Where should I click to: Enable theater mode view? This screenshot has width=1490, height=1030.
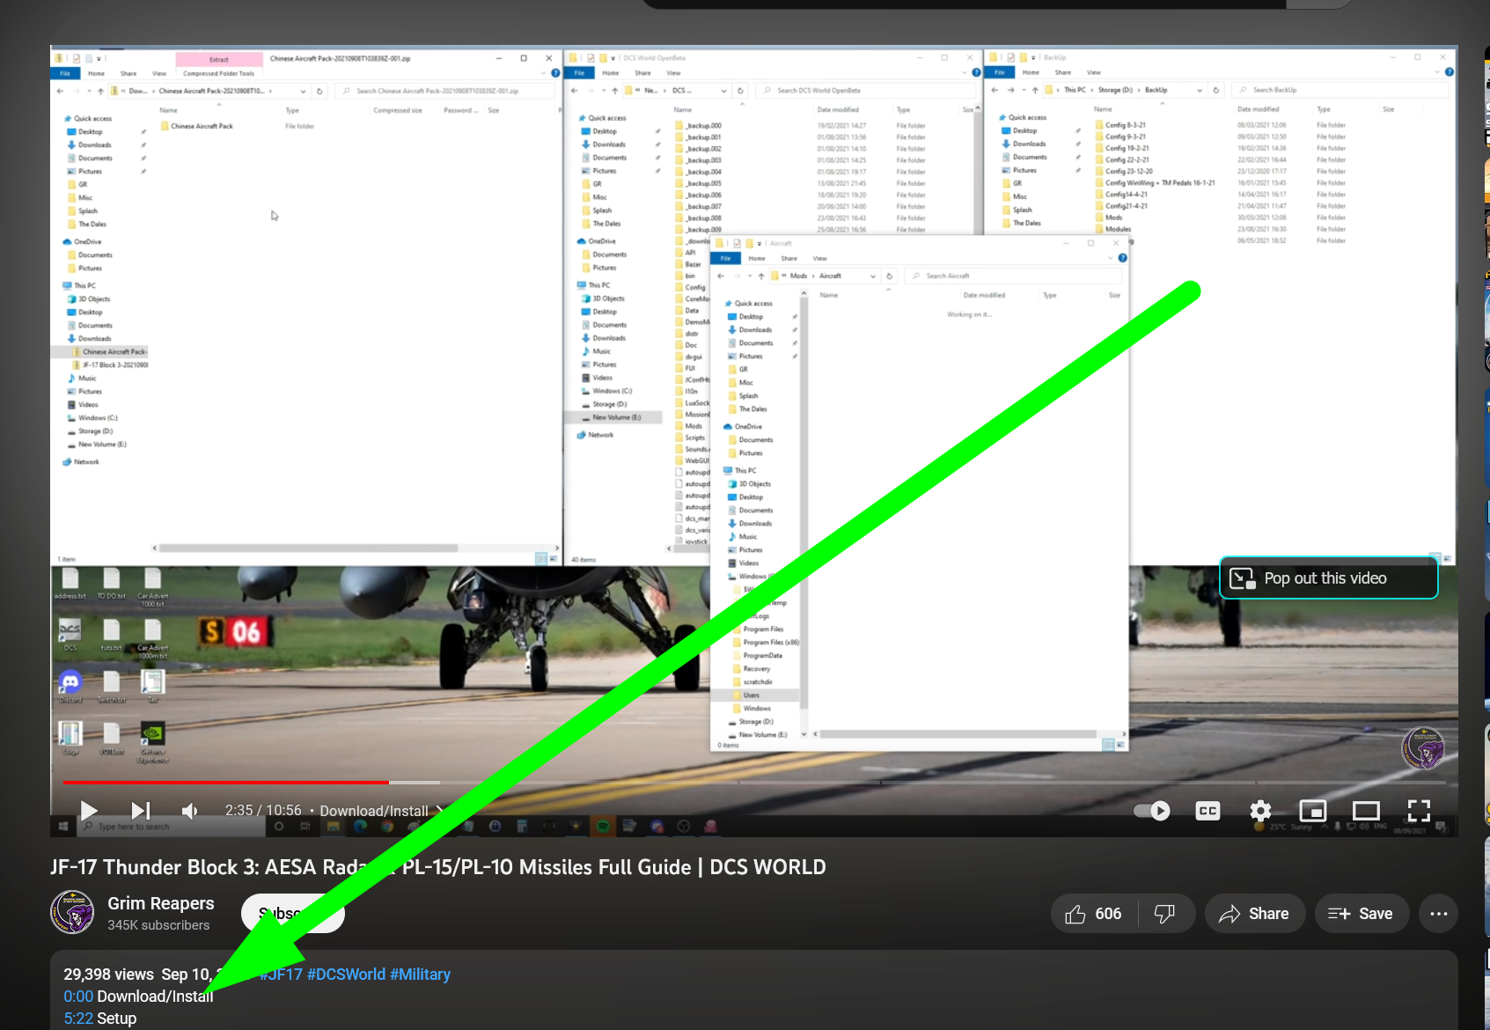pyautogui.click(x=1366, y=811)
